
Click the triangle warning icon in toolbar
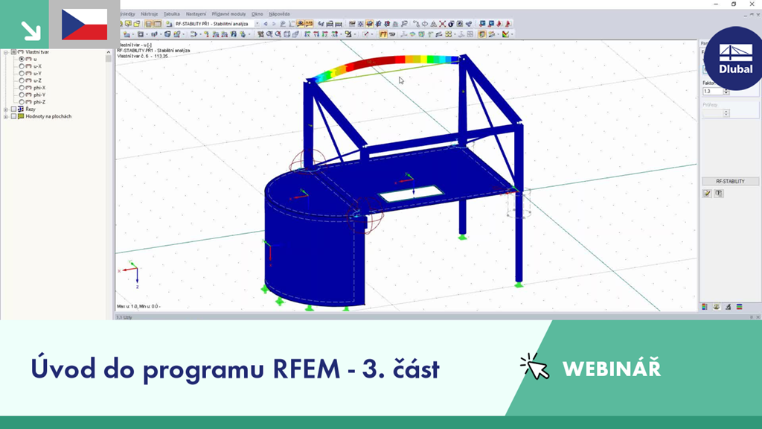[x=434, y=24]
